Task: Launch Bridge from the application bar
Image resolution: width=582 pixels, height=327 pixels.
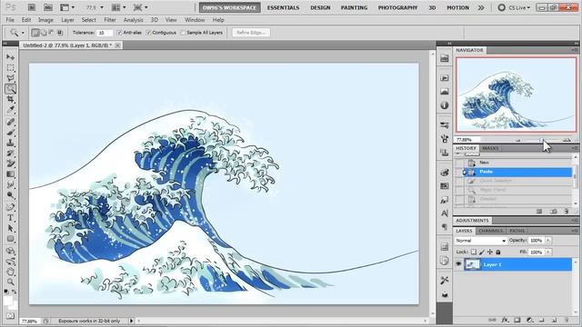Action: (32, 7)
